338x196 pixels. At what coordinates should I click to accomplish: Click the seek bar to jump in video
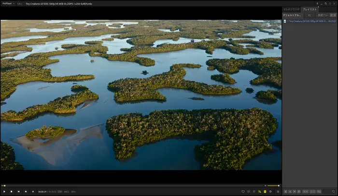pos(135,185)
